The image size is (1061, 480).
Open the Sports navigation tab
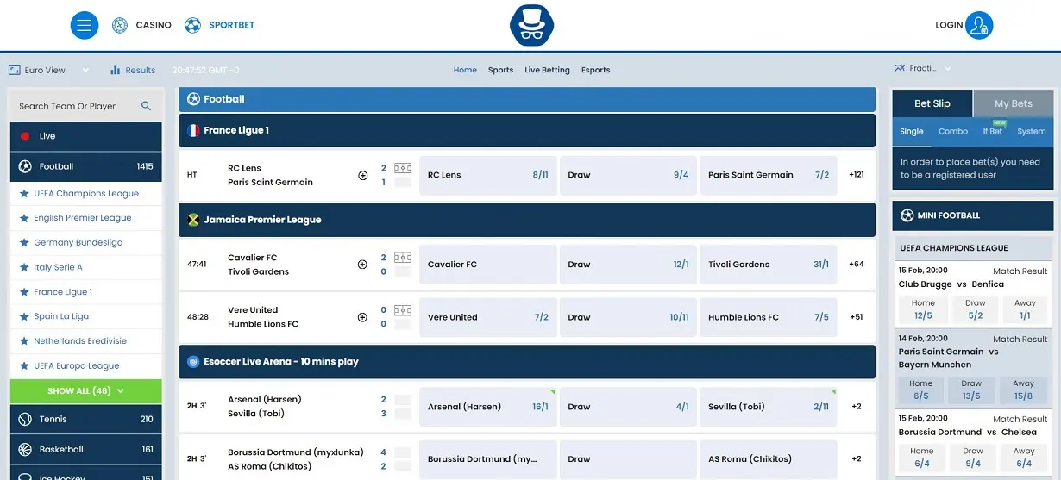(x=500, y=71)
